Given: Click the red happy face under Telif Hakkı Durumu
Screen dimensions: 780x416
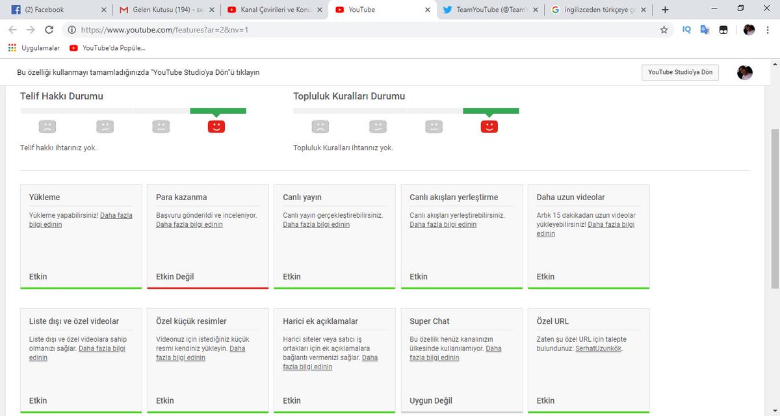Looking at the screenshot, I should pyautogui.click(x=216, y=126).
